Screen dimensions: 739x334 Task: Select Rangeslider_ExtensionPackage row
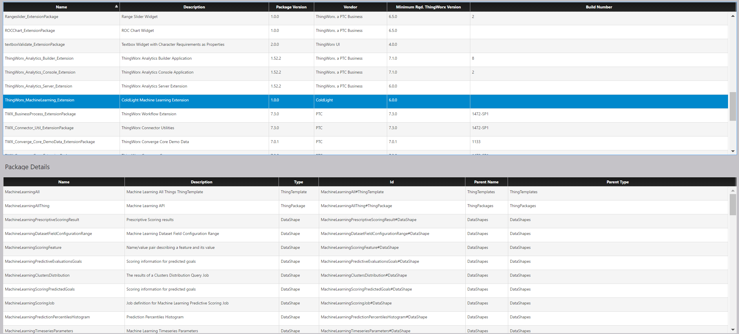[365, 18]
